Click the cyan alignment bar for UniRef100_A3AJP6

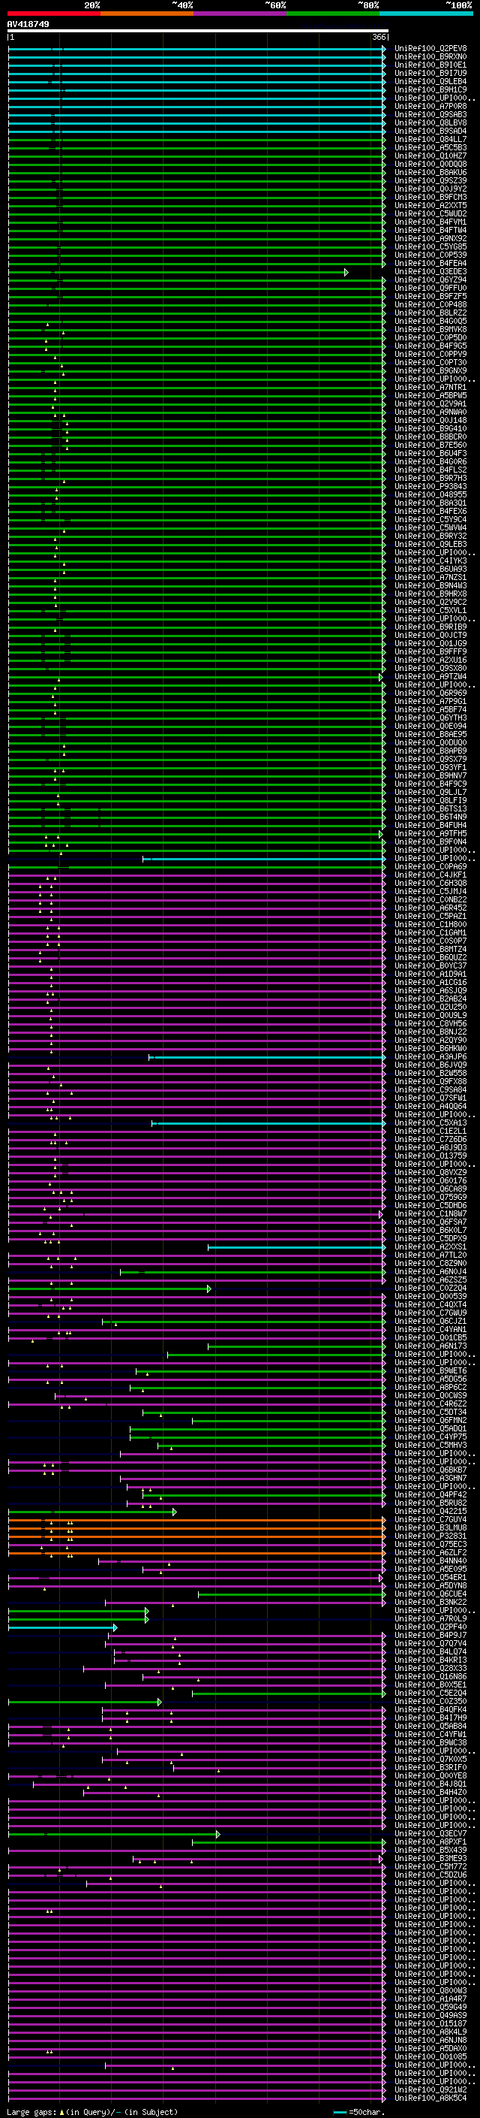[268, 1057]
